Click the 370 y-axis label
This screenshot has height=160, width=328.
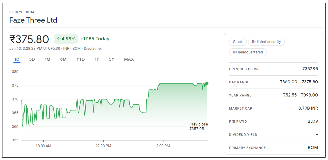tap(16, 99)
